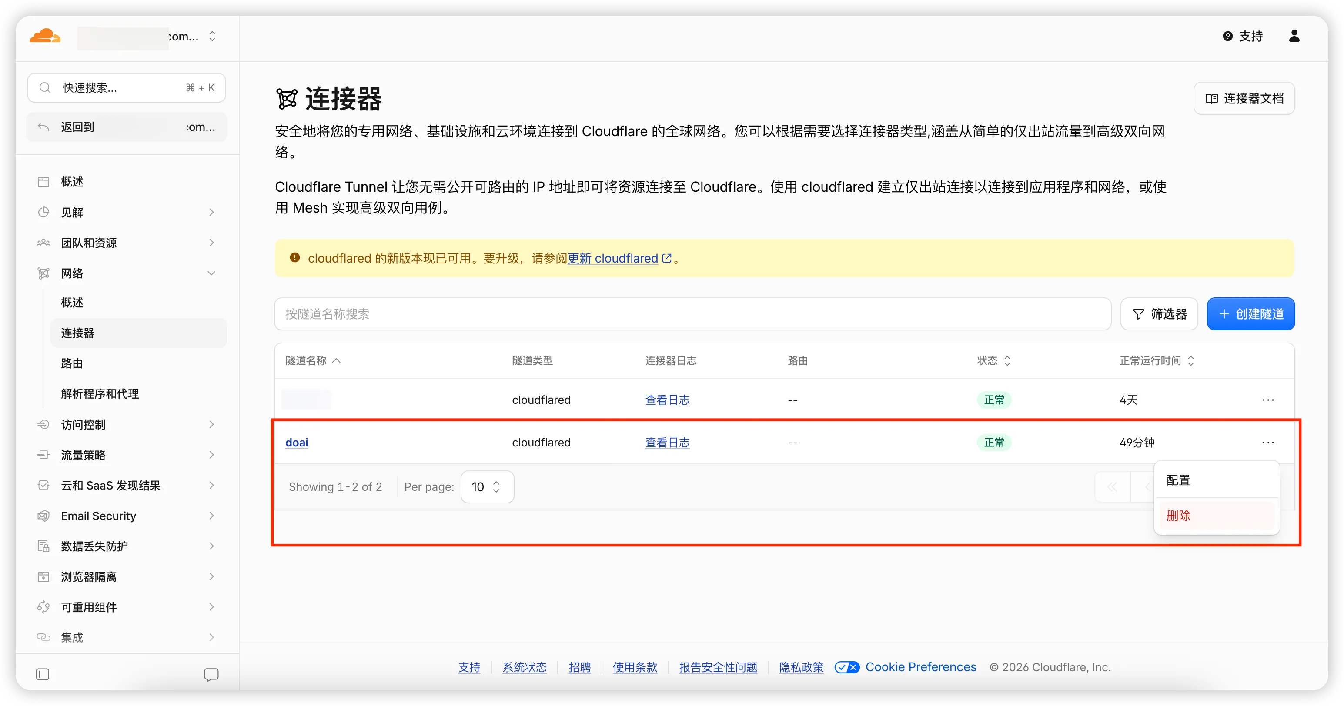Click 创建隧道 button

pos(1250,314)
